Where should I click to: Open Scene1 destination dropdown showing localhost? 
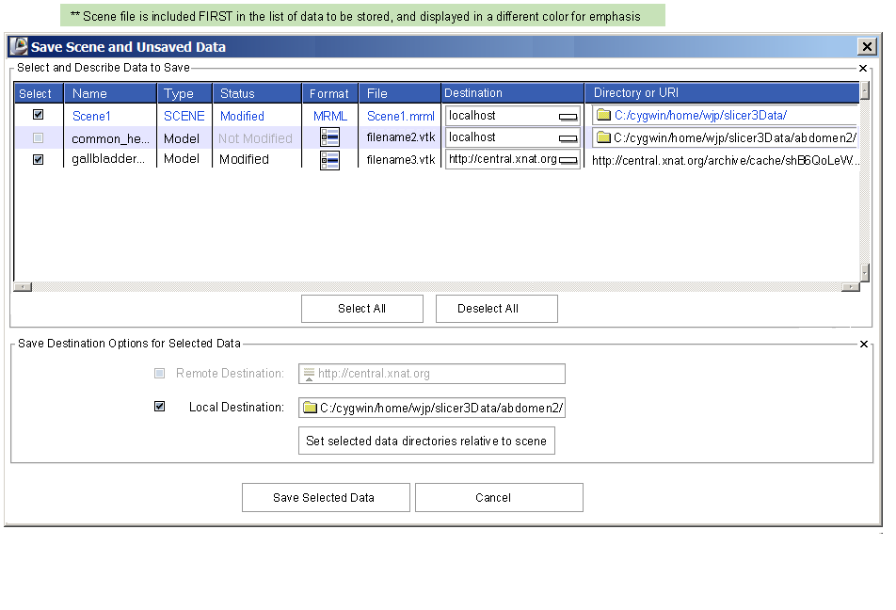[568, 117]
